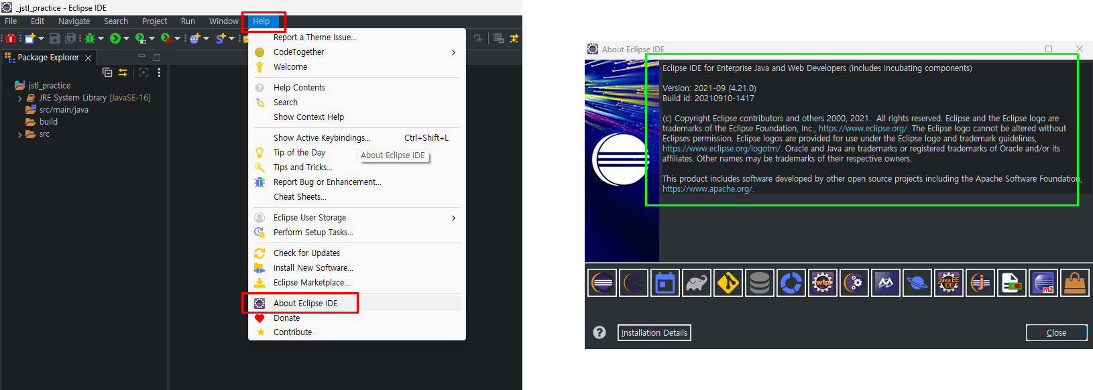Screen dimensions: 1093x390
Task: Click the red gift box toolbar icon
Action: pyautogui.click(x=11, y=38)
